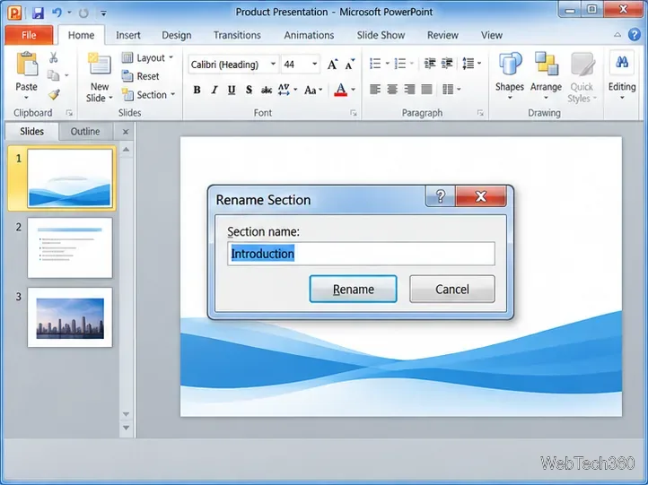This screenshot has width=648, height=485.
Task: Toggle Italic formatting
Action: point(215,90)
